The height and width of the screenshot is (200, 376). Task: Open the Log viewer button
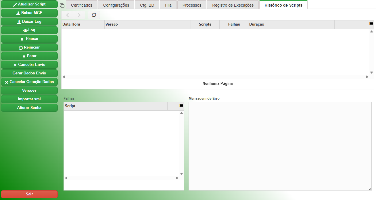29,30
